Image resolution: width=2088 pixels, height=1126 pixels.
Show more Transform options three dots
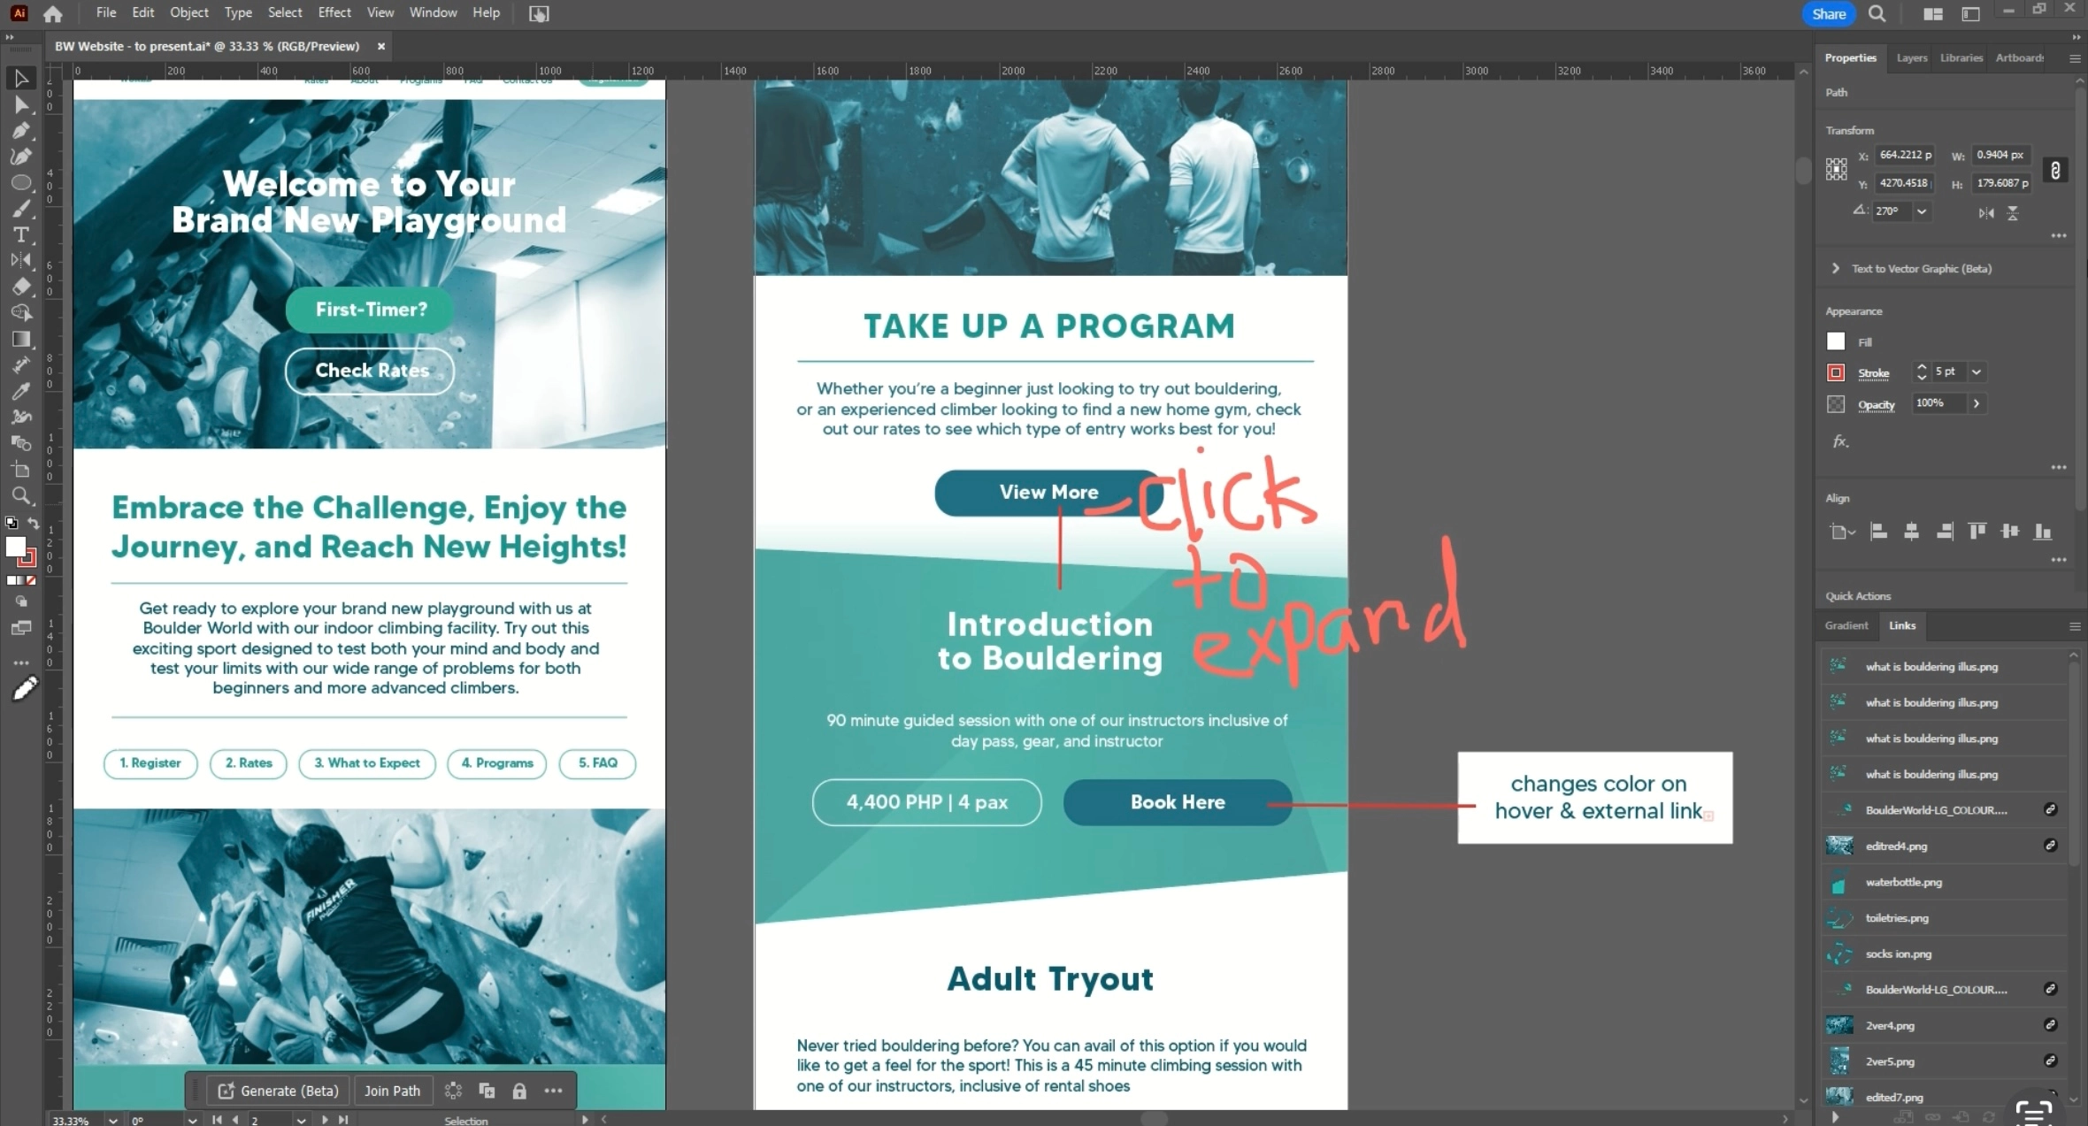click(x=2059, y=236)
